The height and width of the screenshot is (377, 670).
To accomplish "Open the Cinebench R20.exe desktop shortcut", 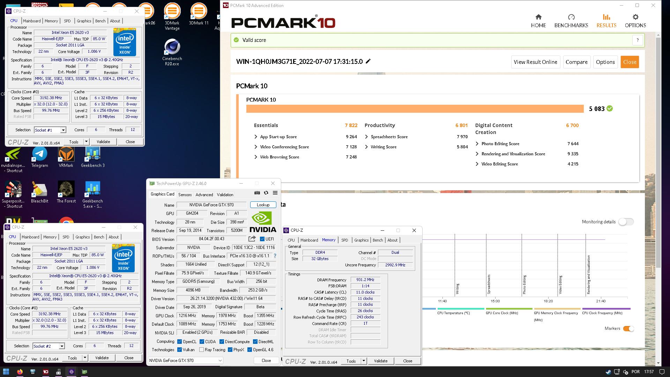I will pyautogui.click(x=172, y=52).
